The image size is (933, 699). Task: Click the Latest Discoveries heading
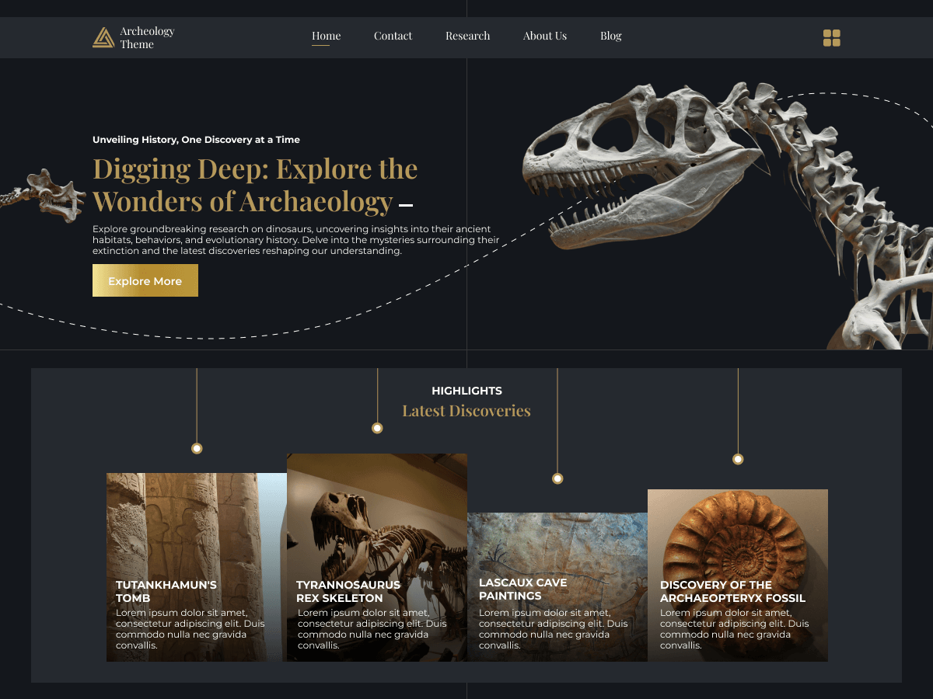pyautogui.click(x=466, y=410)
